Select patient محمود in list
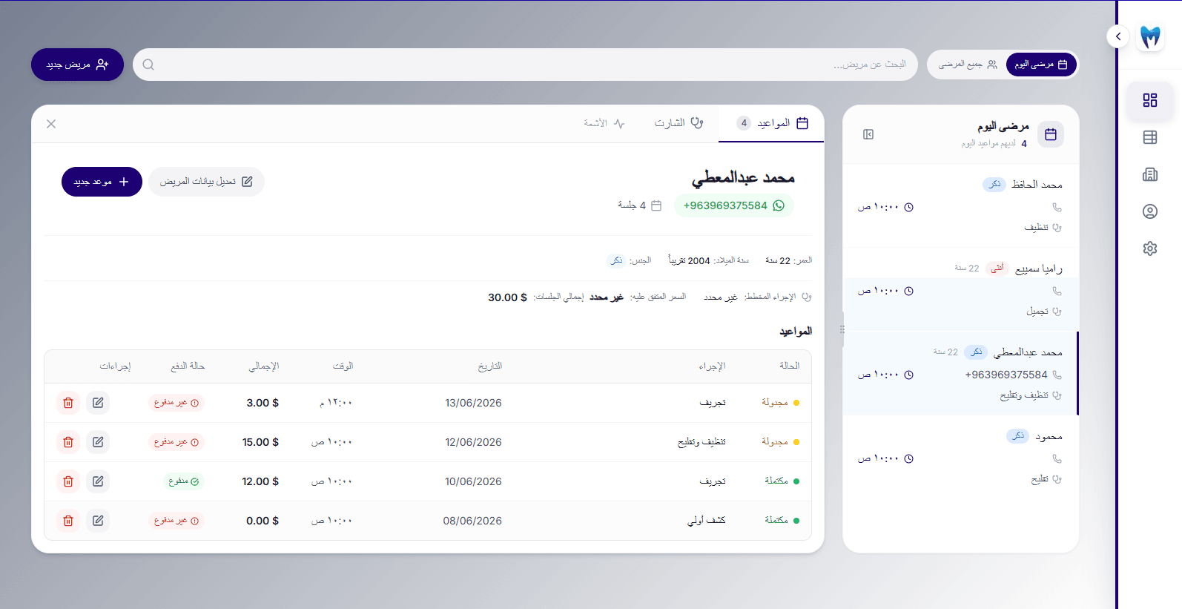The height and width of the screenshot is (609, 1182). (961, 457)
